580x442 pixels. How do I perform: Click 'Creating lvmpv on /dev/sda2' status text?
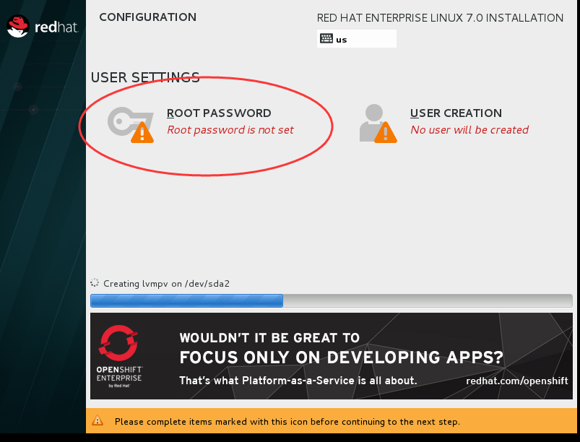[166, 284]
